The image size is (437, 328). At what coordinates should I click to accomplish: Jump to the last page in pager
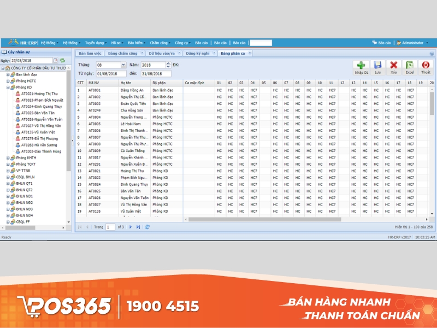[138, 226]
